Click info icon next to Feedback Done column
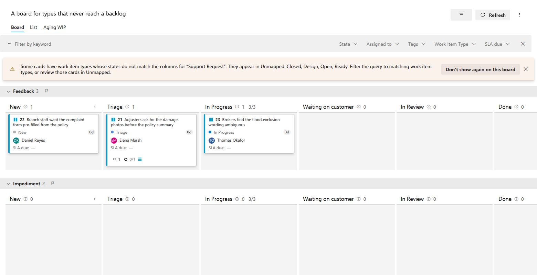The image size is (537, 275). 516,107
